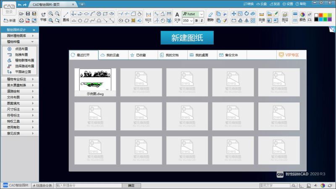Pin the 智绘园林设计 panel
This screenshot has height=189, width=336.
click(x=34, y=30)
